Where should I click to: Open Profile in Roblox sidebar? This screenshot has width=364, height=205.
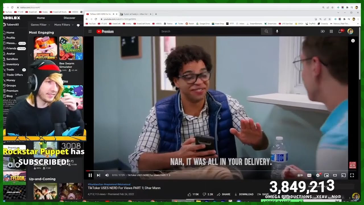(9, 38)
